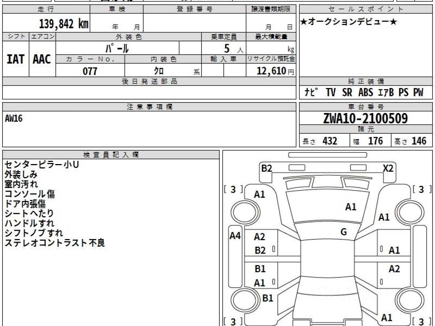
Task: Select the 乗車定員 header
Action: tap(224, 37)
